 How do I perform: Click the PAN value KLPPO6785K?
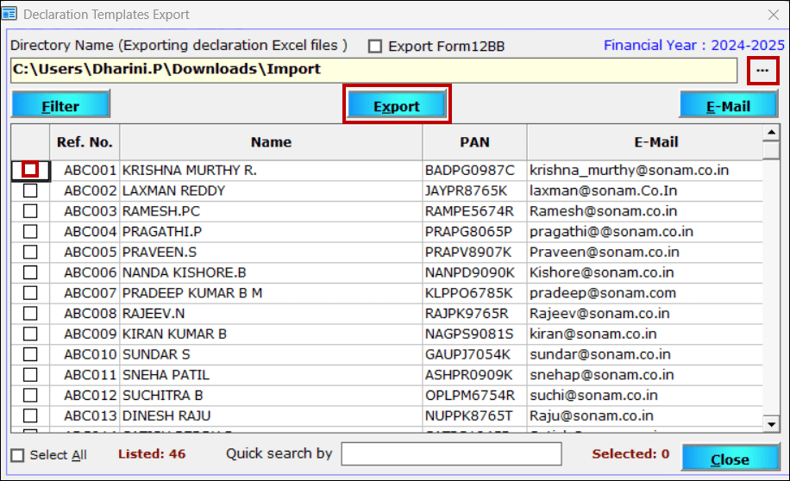(x=468, y=293)
